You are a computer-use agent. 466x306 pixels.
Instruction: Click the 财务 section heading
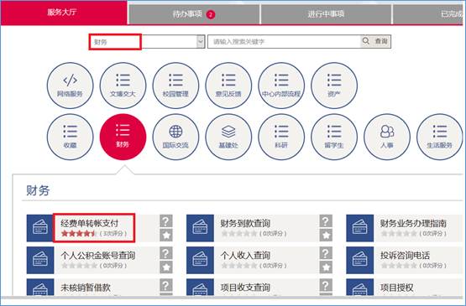(38, 190)
